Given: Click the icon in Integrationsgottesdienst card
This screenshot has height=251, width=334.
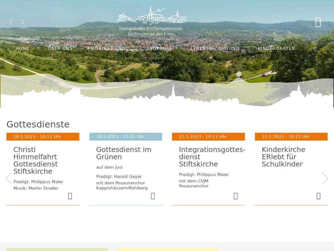Looking at the screenshot, I should tap(235, 196).
